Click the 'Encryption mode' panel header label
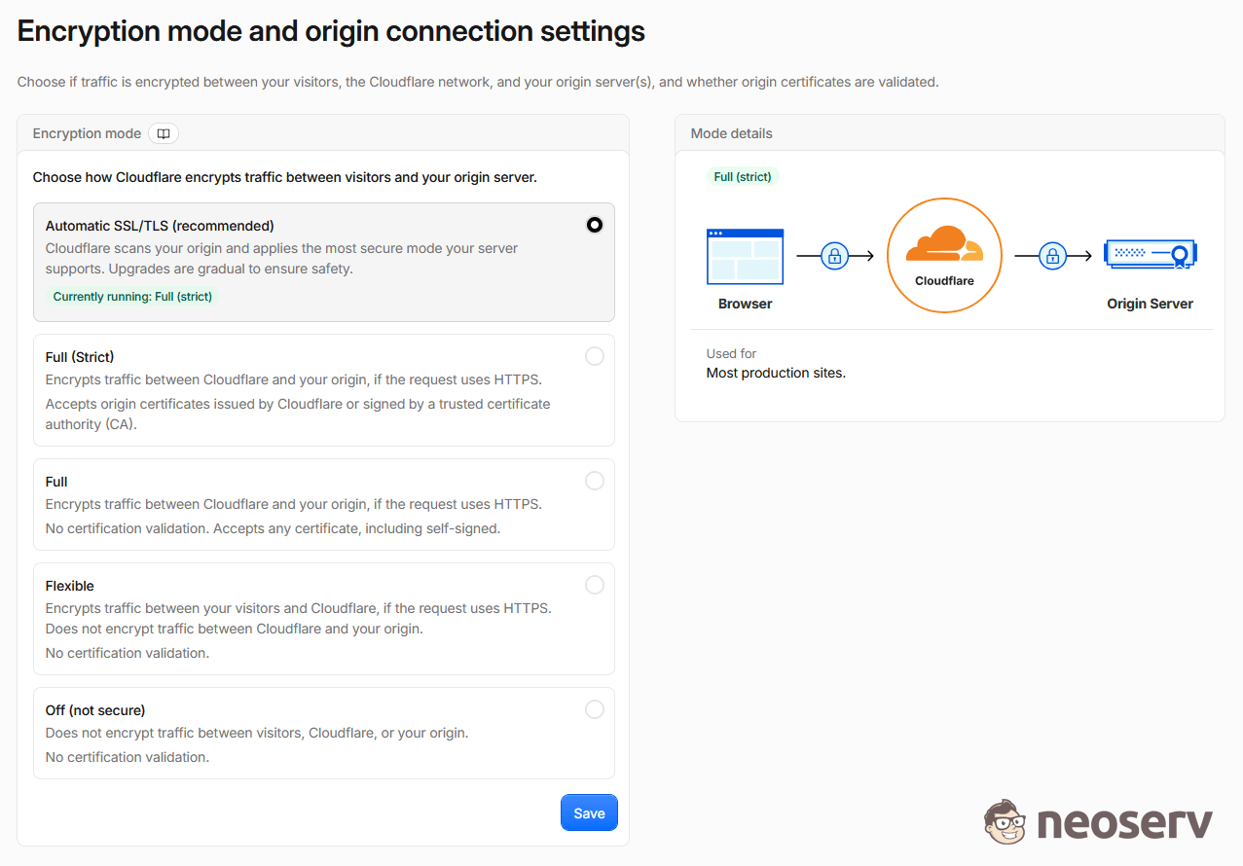 click(x=87, y=133)
